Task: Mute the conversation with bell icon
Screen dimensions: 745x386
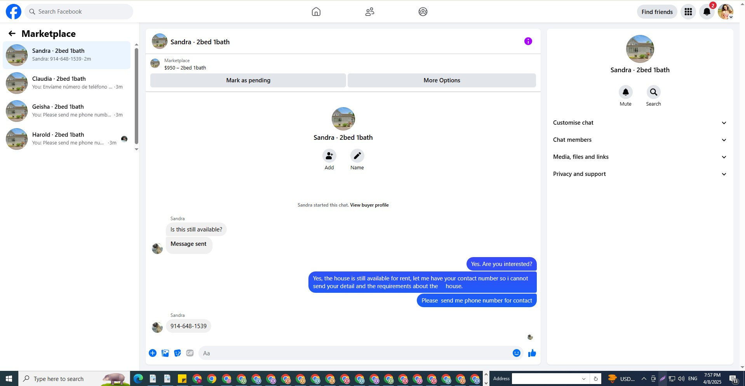Action: click(x=625, y=92)
